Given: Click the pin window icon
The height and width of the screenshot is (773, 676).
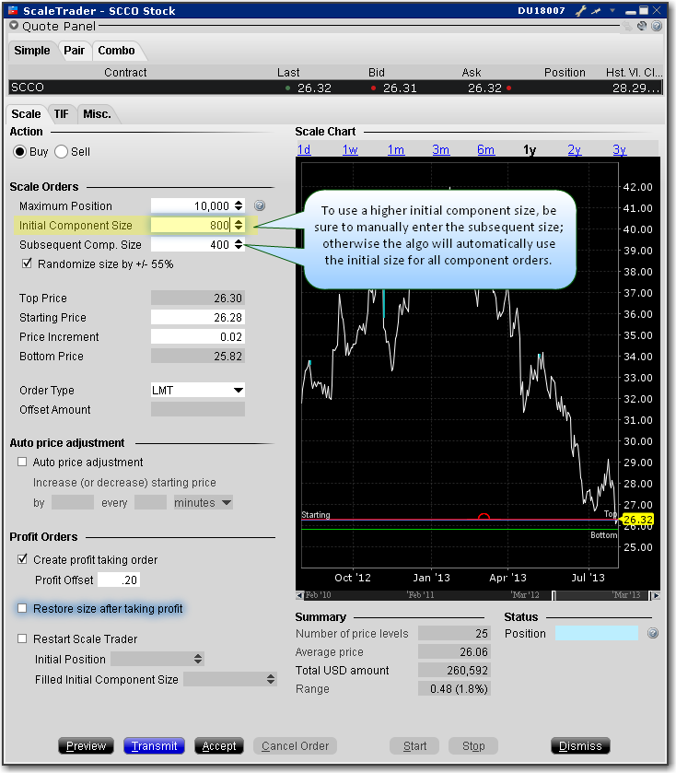Looking at the screenshot, I should (x=595, y=11).
